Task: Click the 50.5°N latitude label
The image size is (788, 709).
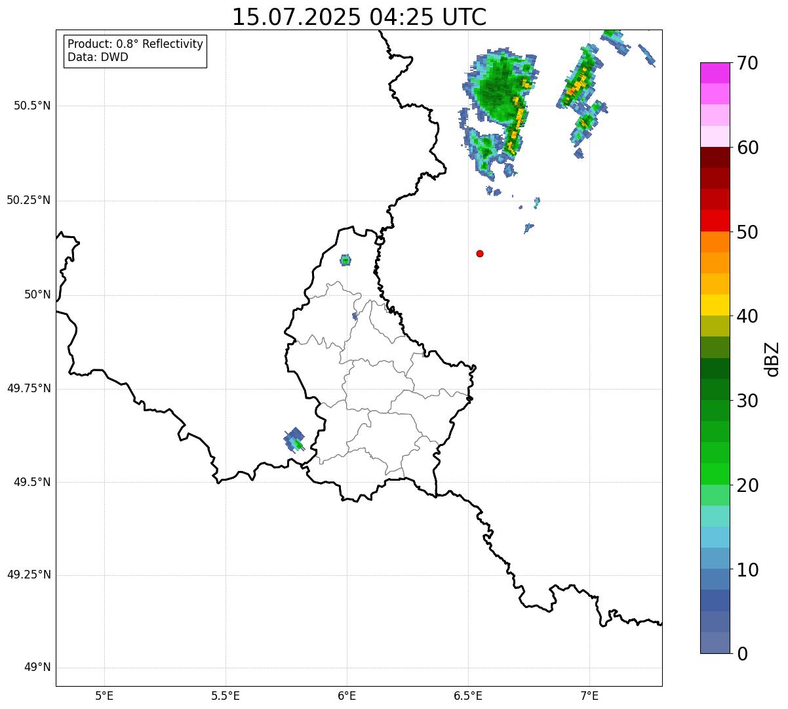Action: 31,106
